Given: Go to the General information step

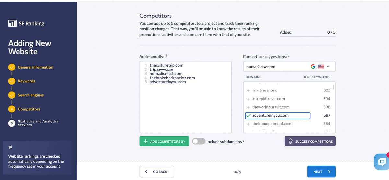Looking at the screenshot, I should click(35, 67).
